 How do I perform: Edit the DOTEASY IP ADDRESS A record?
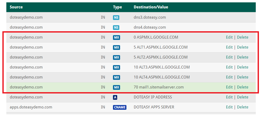[229, 97]
